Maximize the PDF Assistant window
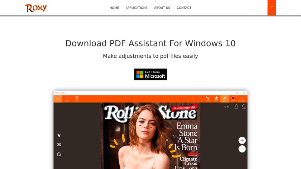The width and height of the screenshot is (301, 169). click(238, 93)
